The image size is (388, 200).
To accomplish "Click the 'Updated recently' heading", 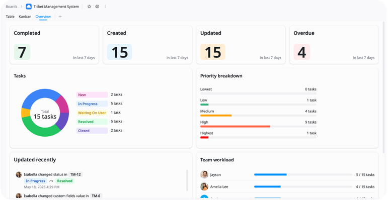I will 35,160.
